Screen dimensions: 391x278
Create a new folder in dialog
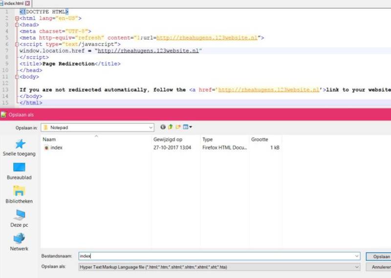[178, 127]
